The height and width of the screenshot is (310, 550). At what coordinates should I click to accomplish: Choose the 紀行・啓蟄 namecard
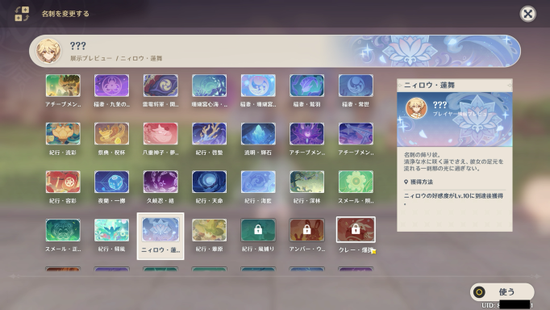point(209,134)
